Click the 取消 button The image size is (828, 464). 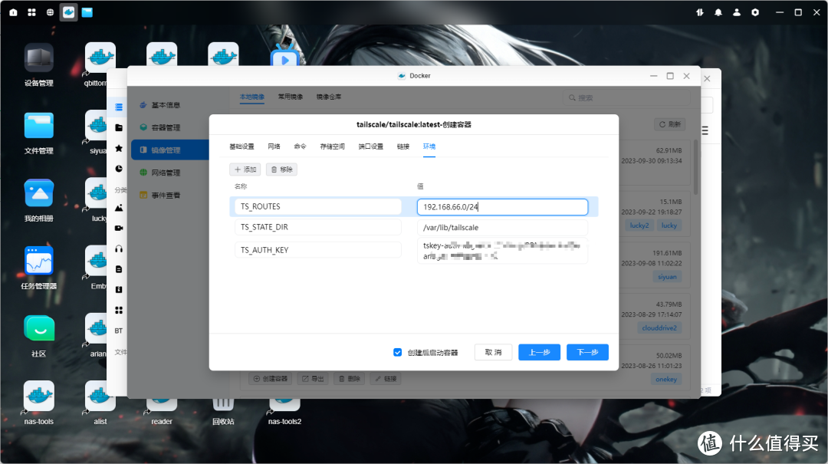[x=494, y=352]
